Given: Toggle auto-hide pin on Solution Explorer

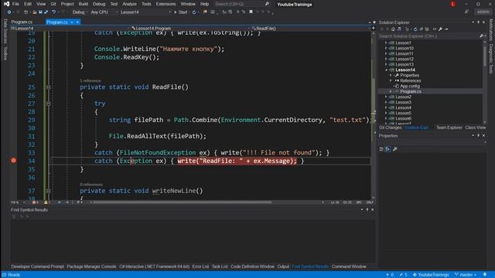Looking at the screenshot, I should coord(479,22).
